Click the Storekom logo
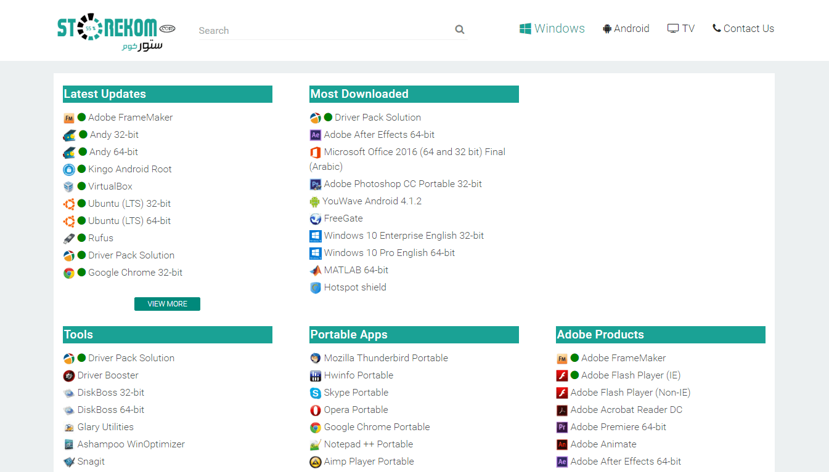 tap(116, 32)
